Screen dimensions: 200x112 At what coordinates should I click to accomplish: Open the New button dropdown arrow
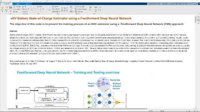[2, 12]
